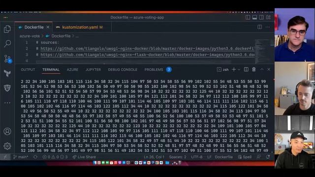This screenshot has width=315, height=177.
Task: Toggle bottom panel layout icon
Action: click(254, 17)
